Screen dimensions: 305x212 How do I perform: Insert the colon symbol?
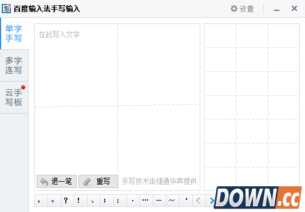point(120,201)
